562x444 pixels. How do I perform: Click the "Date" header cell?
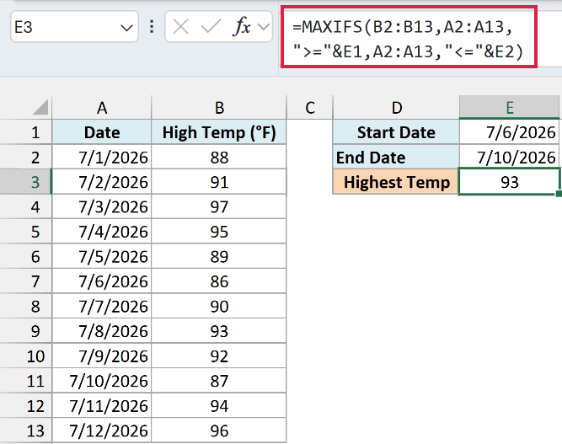pos(102,132)
